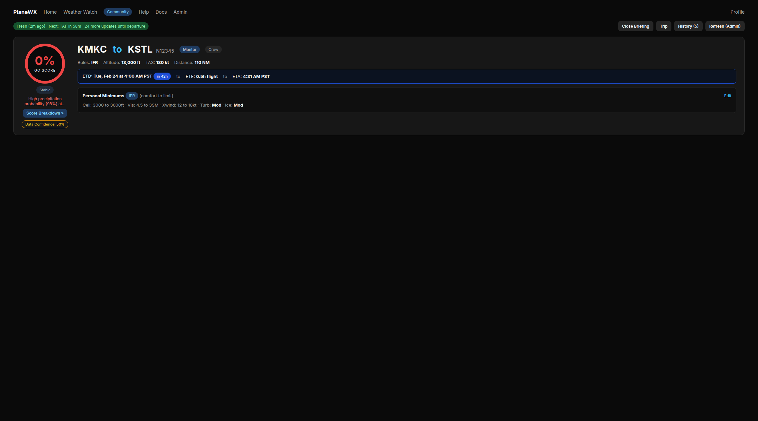Click the Data Confidence: 50% badge
Screen dimensions: 758x421
tap(45, 124)
